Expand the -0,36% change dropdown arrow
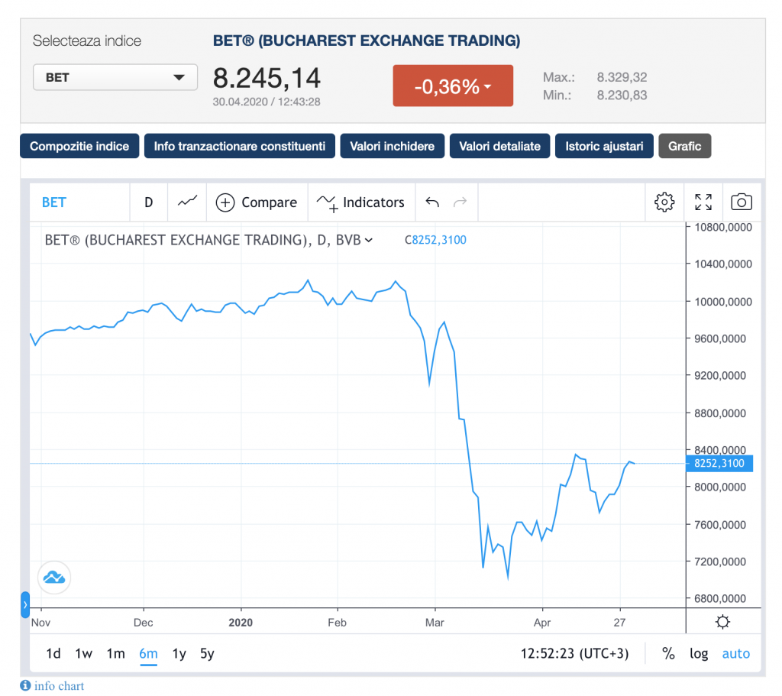Screen dimensions: 782x696 [x=488, y=86]
